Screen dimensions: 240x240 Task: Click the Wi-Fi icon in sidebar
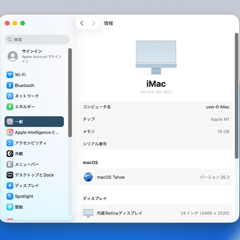point(10,75)
